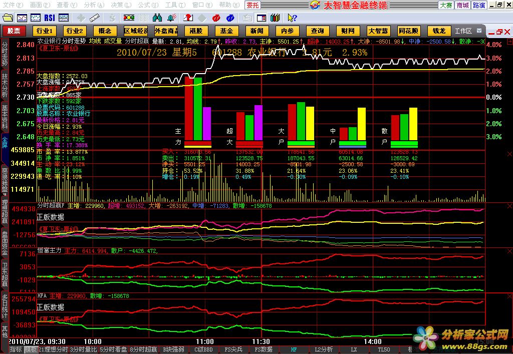Select the 指标 bottom tab
The image size is (513, 354).
(x=16, y=349)
